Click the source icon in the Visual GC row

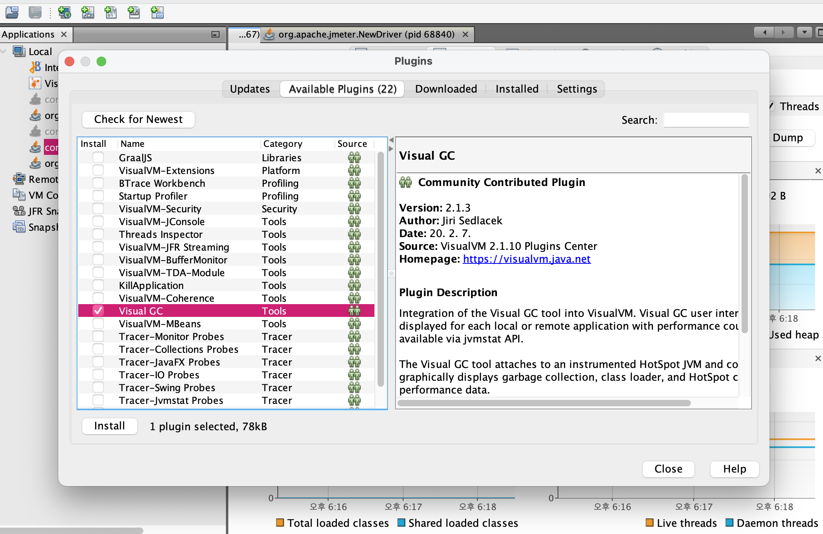(354, 311)
